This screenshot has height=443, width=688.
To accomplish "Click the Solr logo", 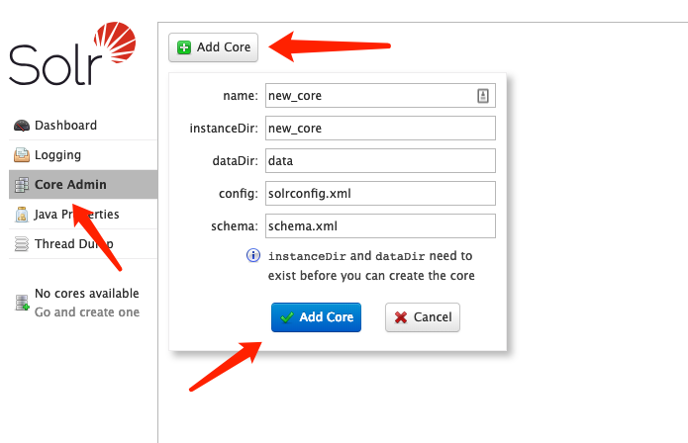I will pyautogui.click(x=72, y=53).
